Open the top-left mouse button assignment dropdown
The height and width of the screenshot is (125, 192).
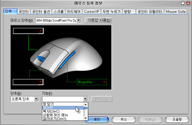tap(28, 31)
